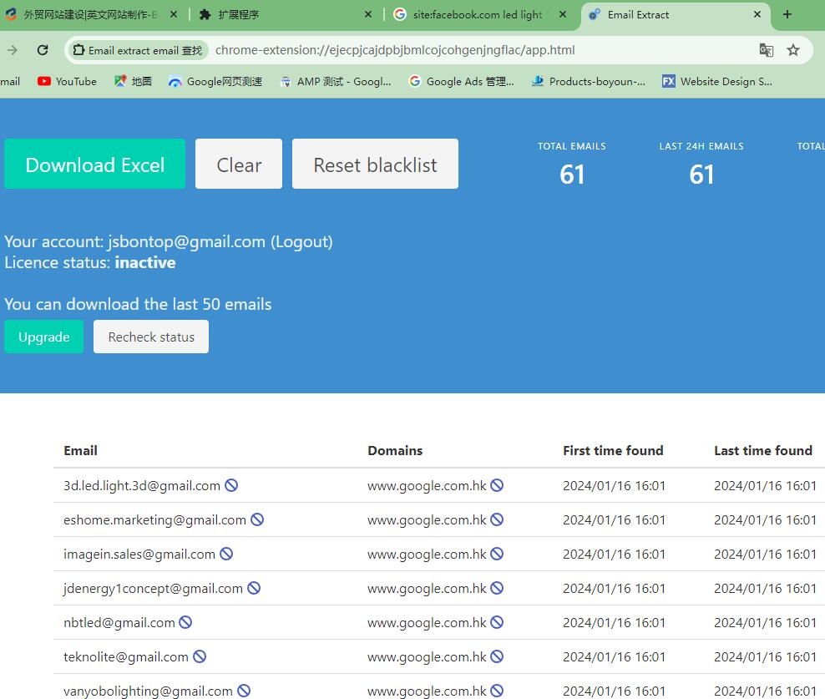This screenshot has width=825, height=699.
Task: Open a new browser tab
Action: coord(787,14)
